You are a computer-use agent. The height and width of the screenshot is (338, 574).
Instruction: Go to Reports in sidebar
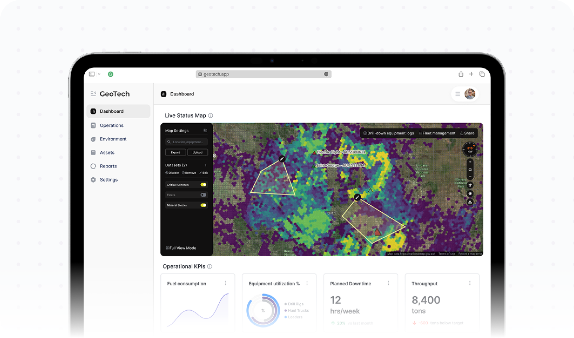point(108,166)
